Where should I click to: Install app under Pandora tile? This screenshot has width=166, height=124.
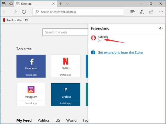point(66,103)
